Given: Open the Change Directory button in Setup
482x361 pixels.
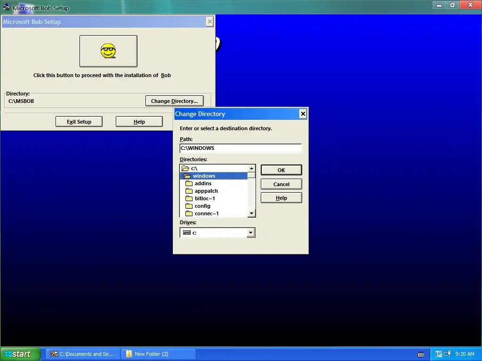Looking at the screenshot, I should 174,101.
